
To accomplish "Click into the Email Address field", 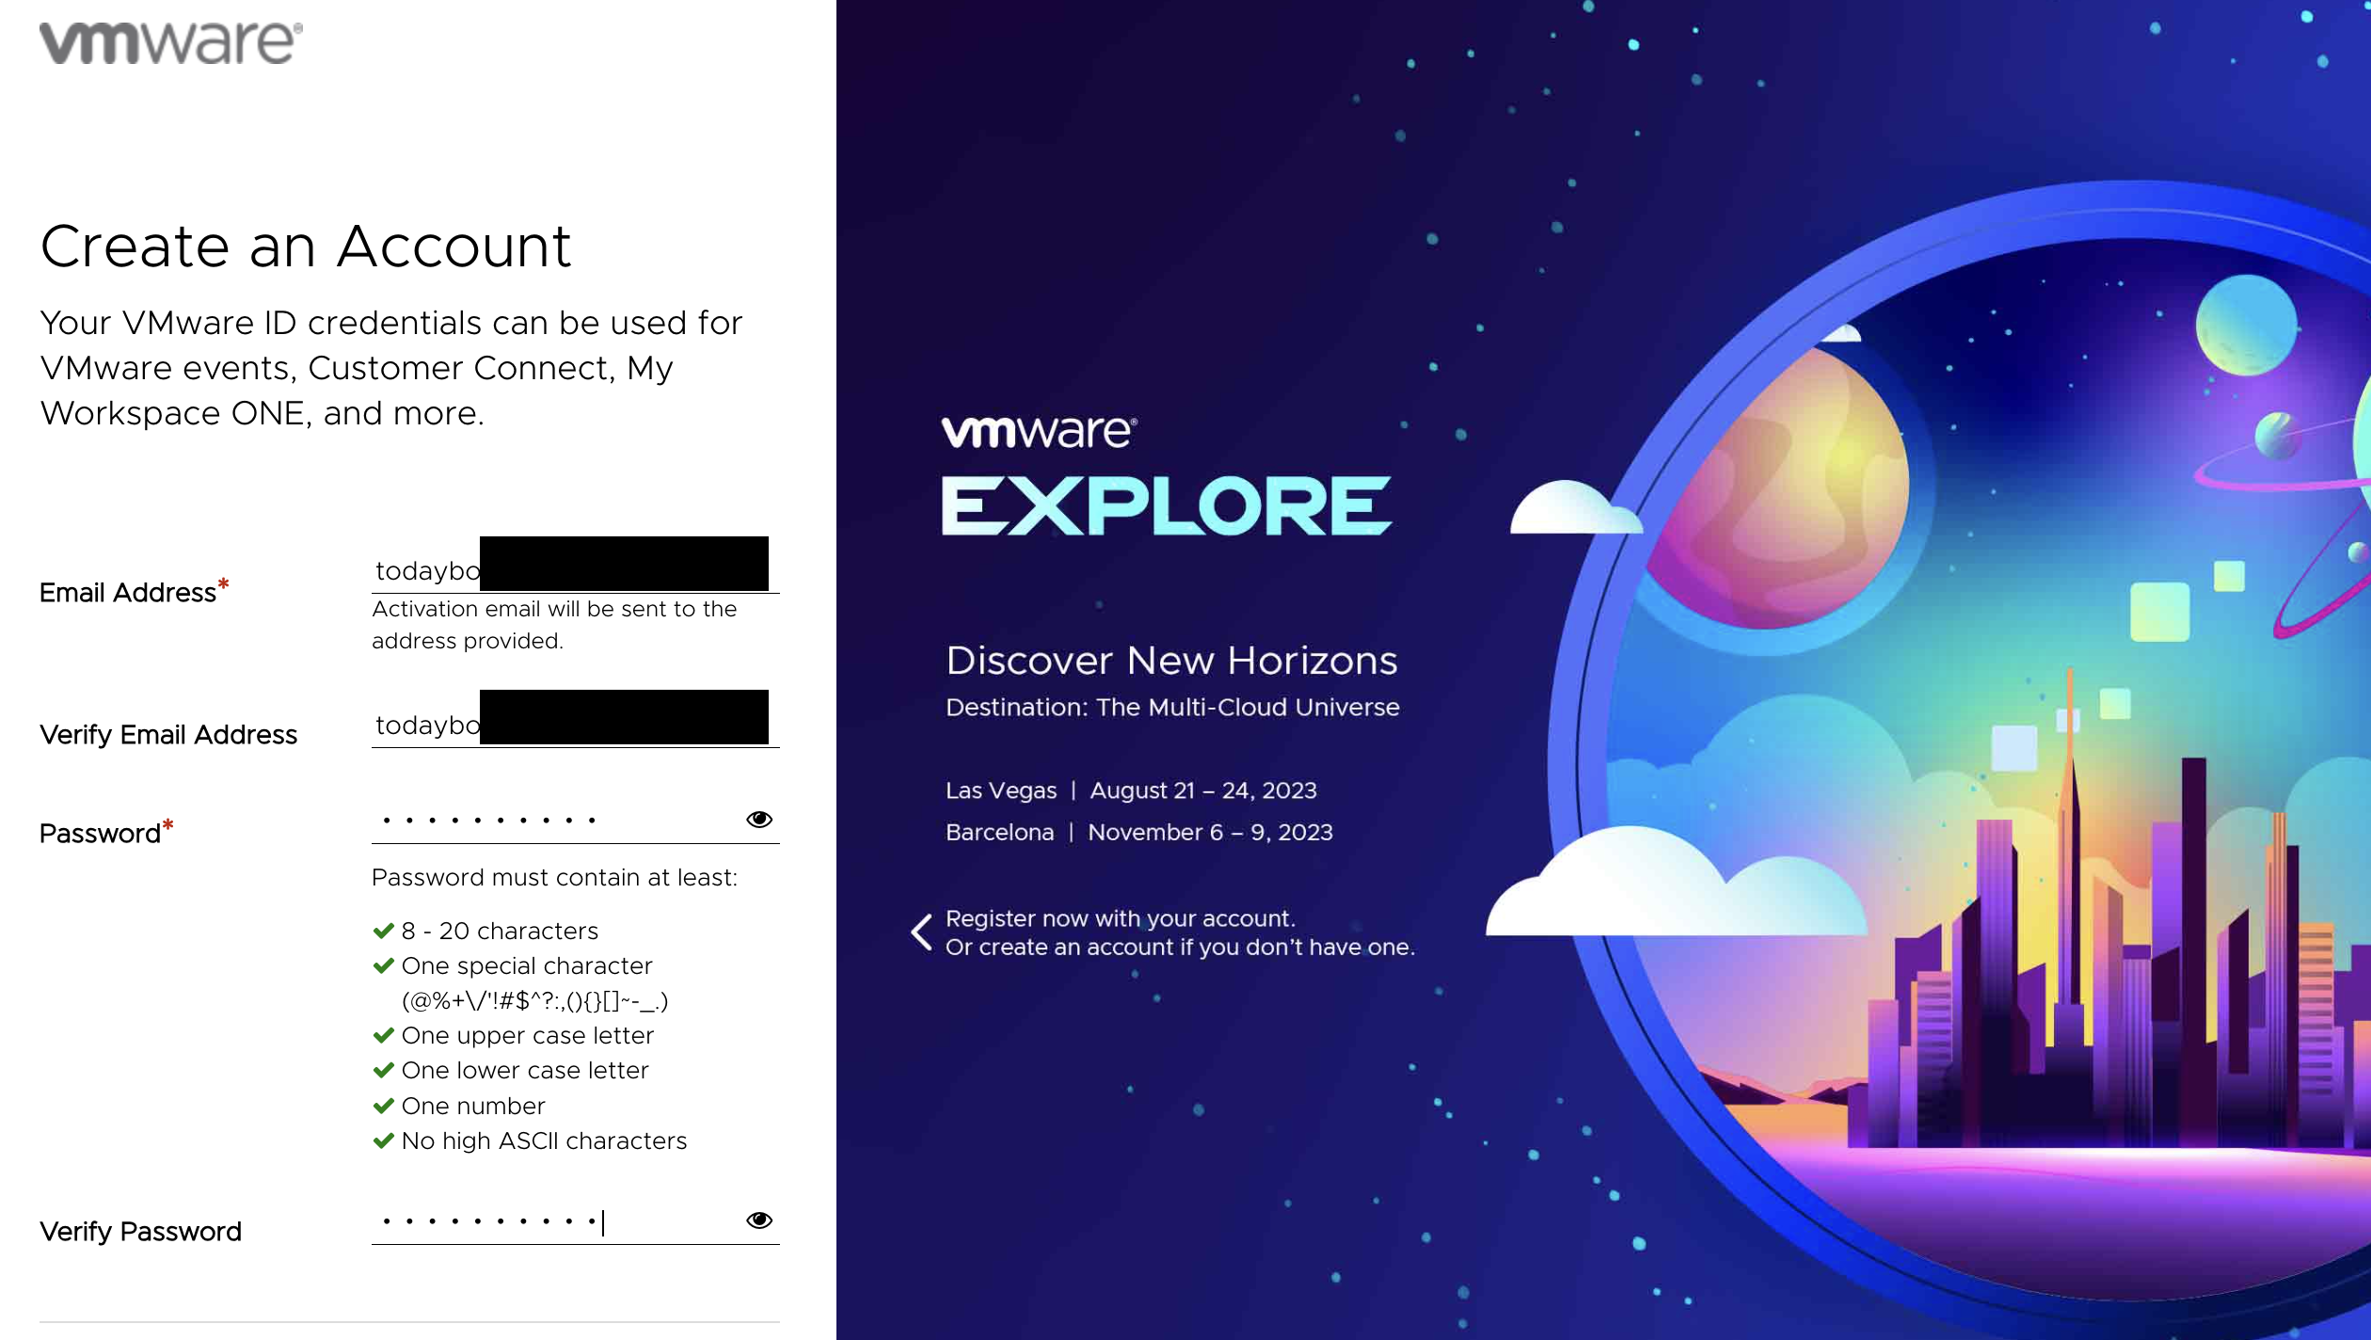I will click(575, 566).
